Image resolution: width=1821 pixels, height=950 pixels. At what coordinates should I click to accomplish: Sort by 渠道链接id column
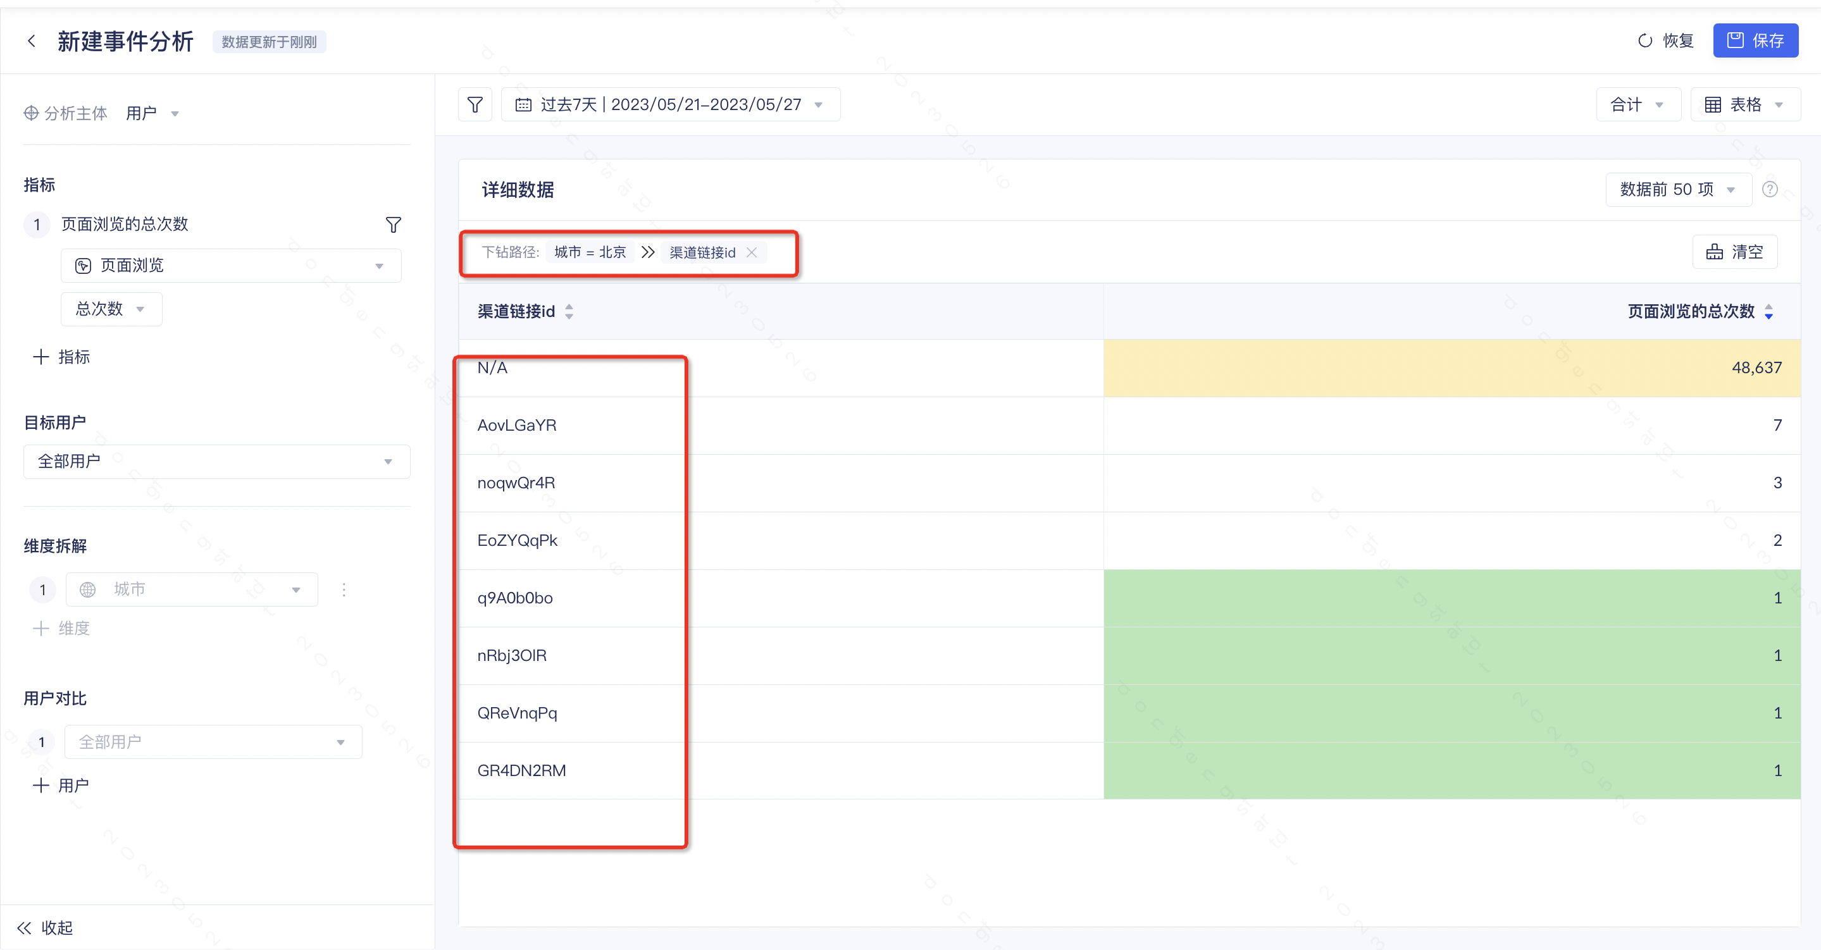coord(569,312)
